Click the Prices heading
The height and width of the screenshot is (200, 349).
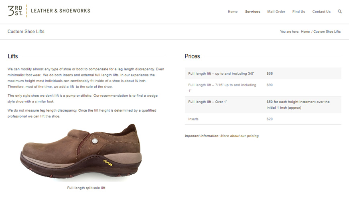192,56
